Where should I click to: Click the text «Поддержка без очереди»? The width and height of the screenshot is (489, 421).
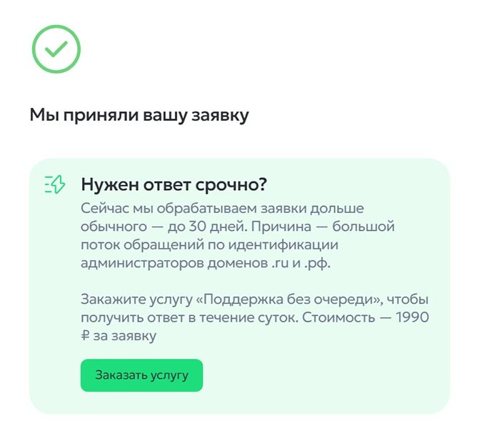click(x=290, y=299)
